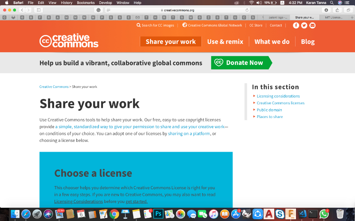Add a new tab with plus button
Screen dimensions: 355x221
pyautogui.click(x=352, y=17)
